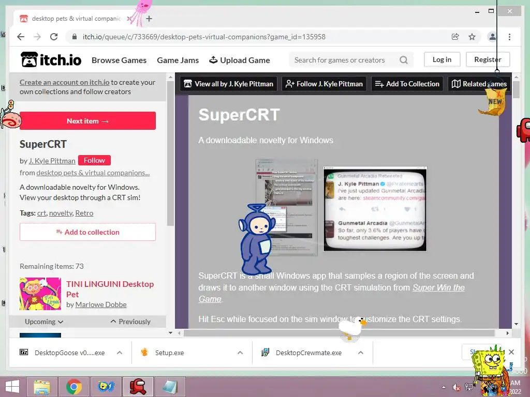Reload the page with the refresh icon
This screenshot has width=530, height=397.
(x=54, y=37)
